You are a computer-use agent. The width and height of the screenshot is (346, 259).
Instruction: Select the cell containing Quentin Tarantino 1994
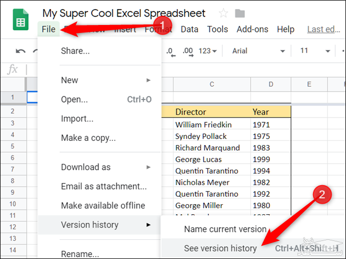(207, 171)
